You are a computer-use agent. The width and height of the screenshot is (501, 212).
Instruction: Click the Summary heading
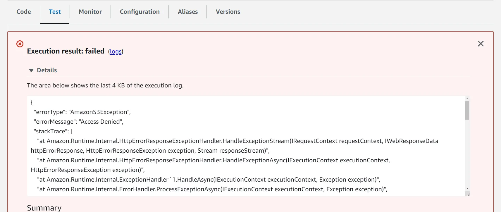pyautogui.click(x=44, y=207)
